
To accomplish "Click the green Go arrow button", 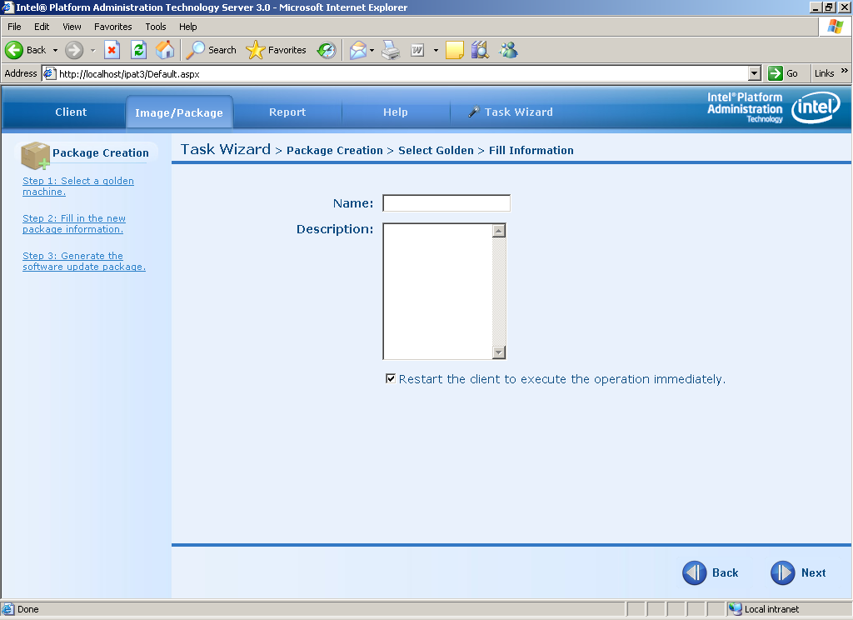I will (x=776, y=73).
